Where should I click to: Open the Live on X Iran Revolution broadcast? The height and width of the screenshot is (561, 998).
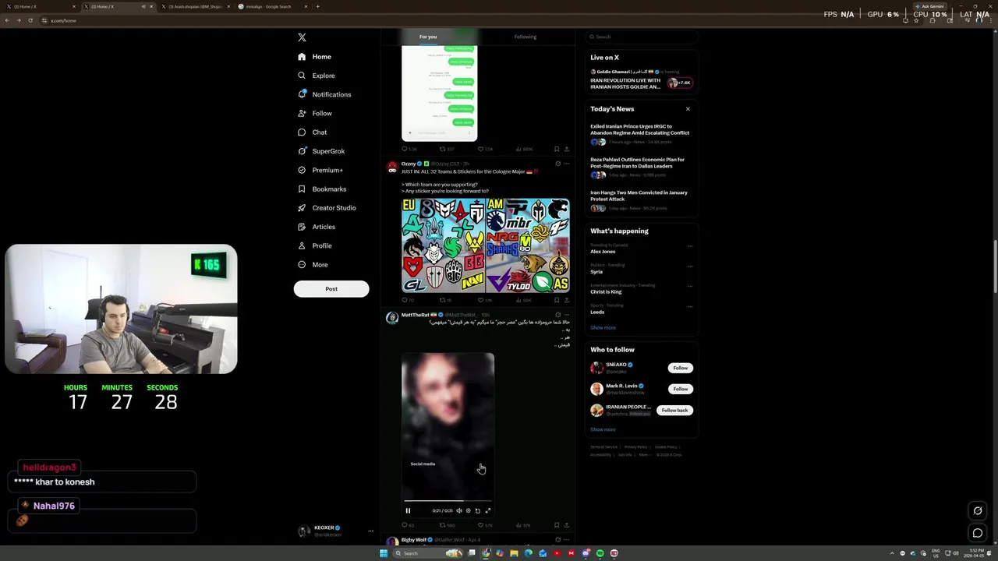(x=640, y=79)
